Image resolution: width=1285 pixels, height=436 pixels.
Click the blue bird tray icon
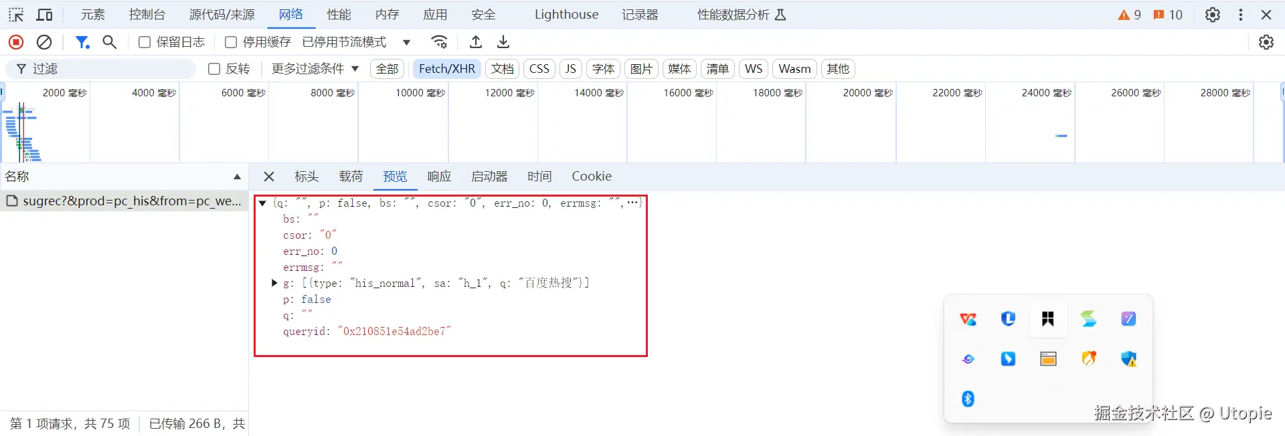click(1008, 359)
